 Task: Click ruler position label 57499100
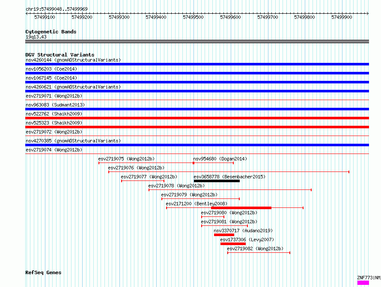coord(45,17)
